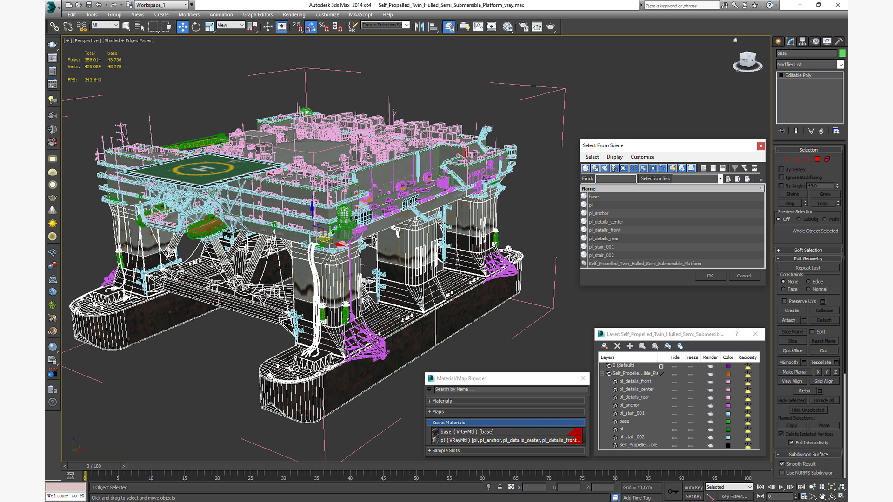The height and width of the screenshot is (502, 893).
Task: Switch to the Motion command panel
Action: (815, 41)
